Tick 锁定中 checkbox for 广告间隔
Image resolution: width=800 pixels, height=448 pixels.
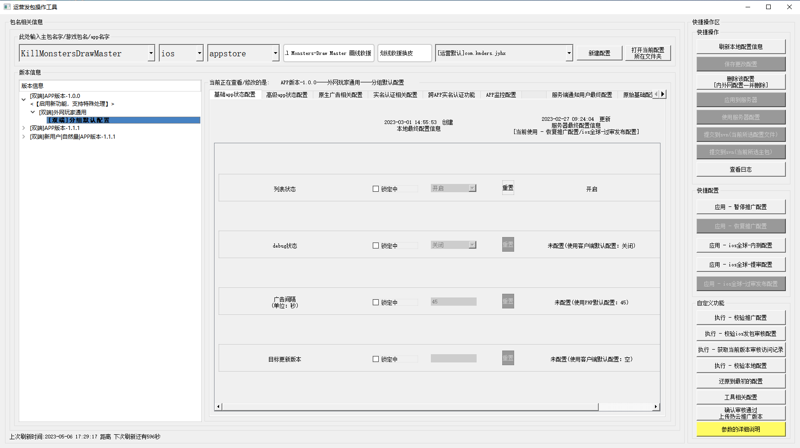point(376,302)
